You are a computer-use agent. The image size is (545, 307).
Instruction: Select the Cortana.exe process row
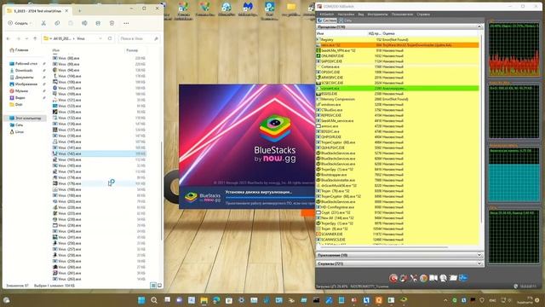click(x=398, y=67)
